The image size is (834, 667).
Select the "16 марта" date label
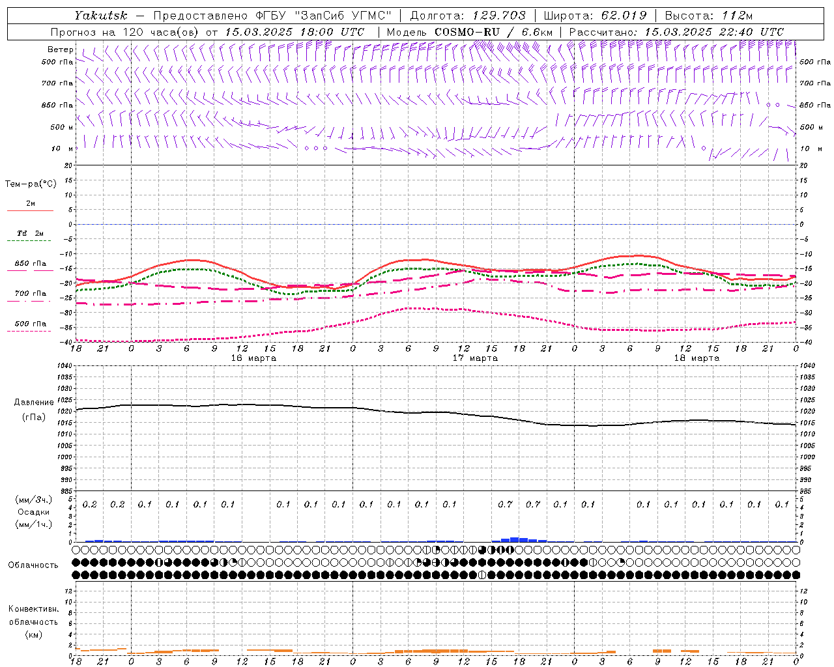click(254, 358)
